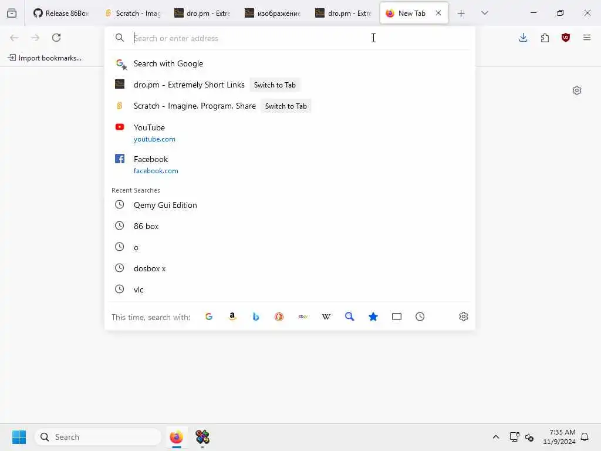
Task: Open the Firefox hamburger menu
Action: point(587,38)
